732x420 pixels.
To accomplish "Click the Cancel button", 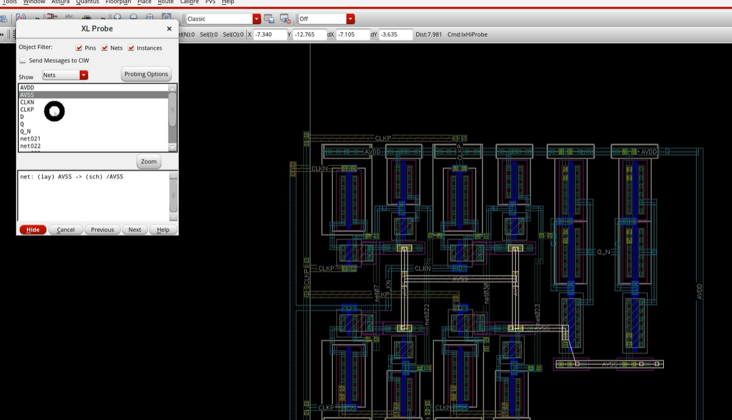I will click(x=66, y=230).
